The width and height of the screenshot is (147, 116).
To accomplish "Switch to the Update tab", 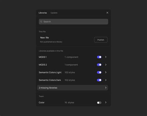I will 54,13.
